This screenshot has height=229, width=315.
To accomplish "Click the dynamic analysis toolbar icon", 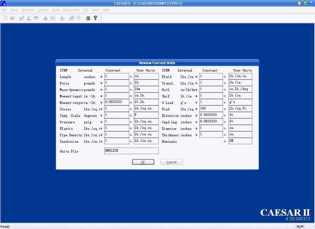I will click(x=53, y=18).
